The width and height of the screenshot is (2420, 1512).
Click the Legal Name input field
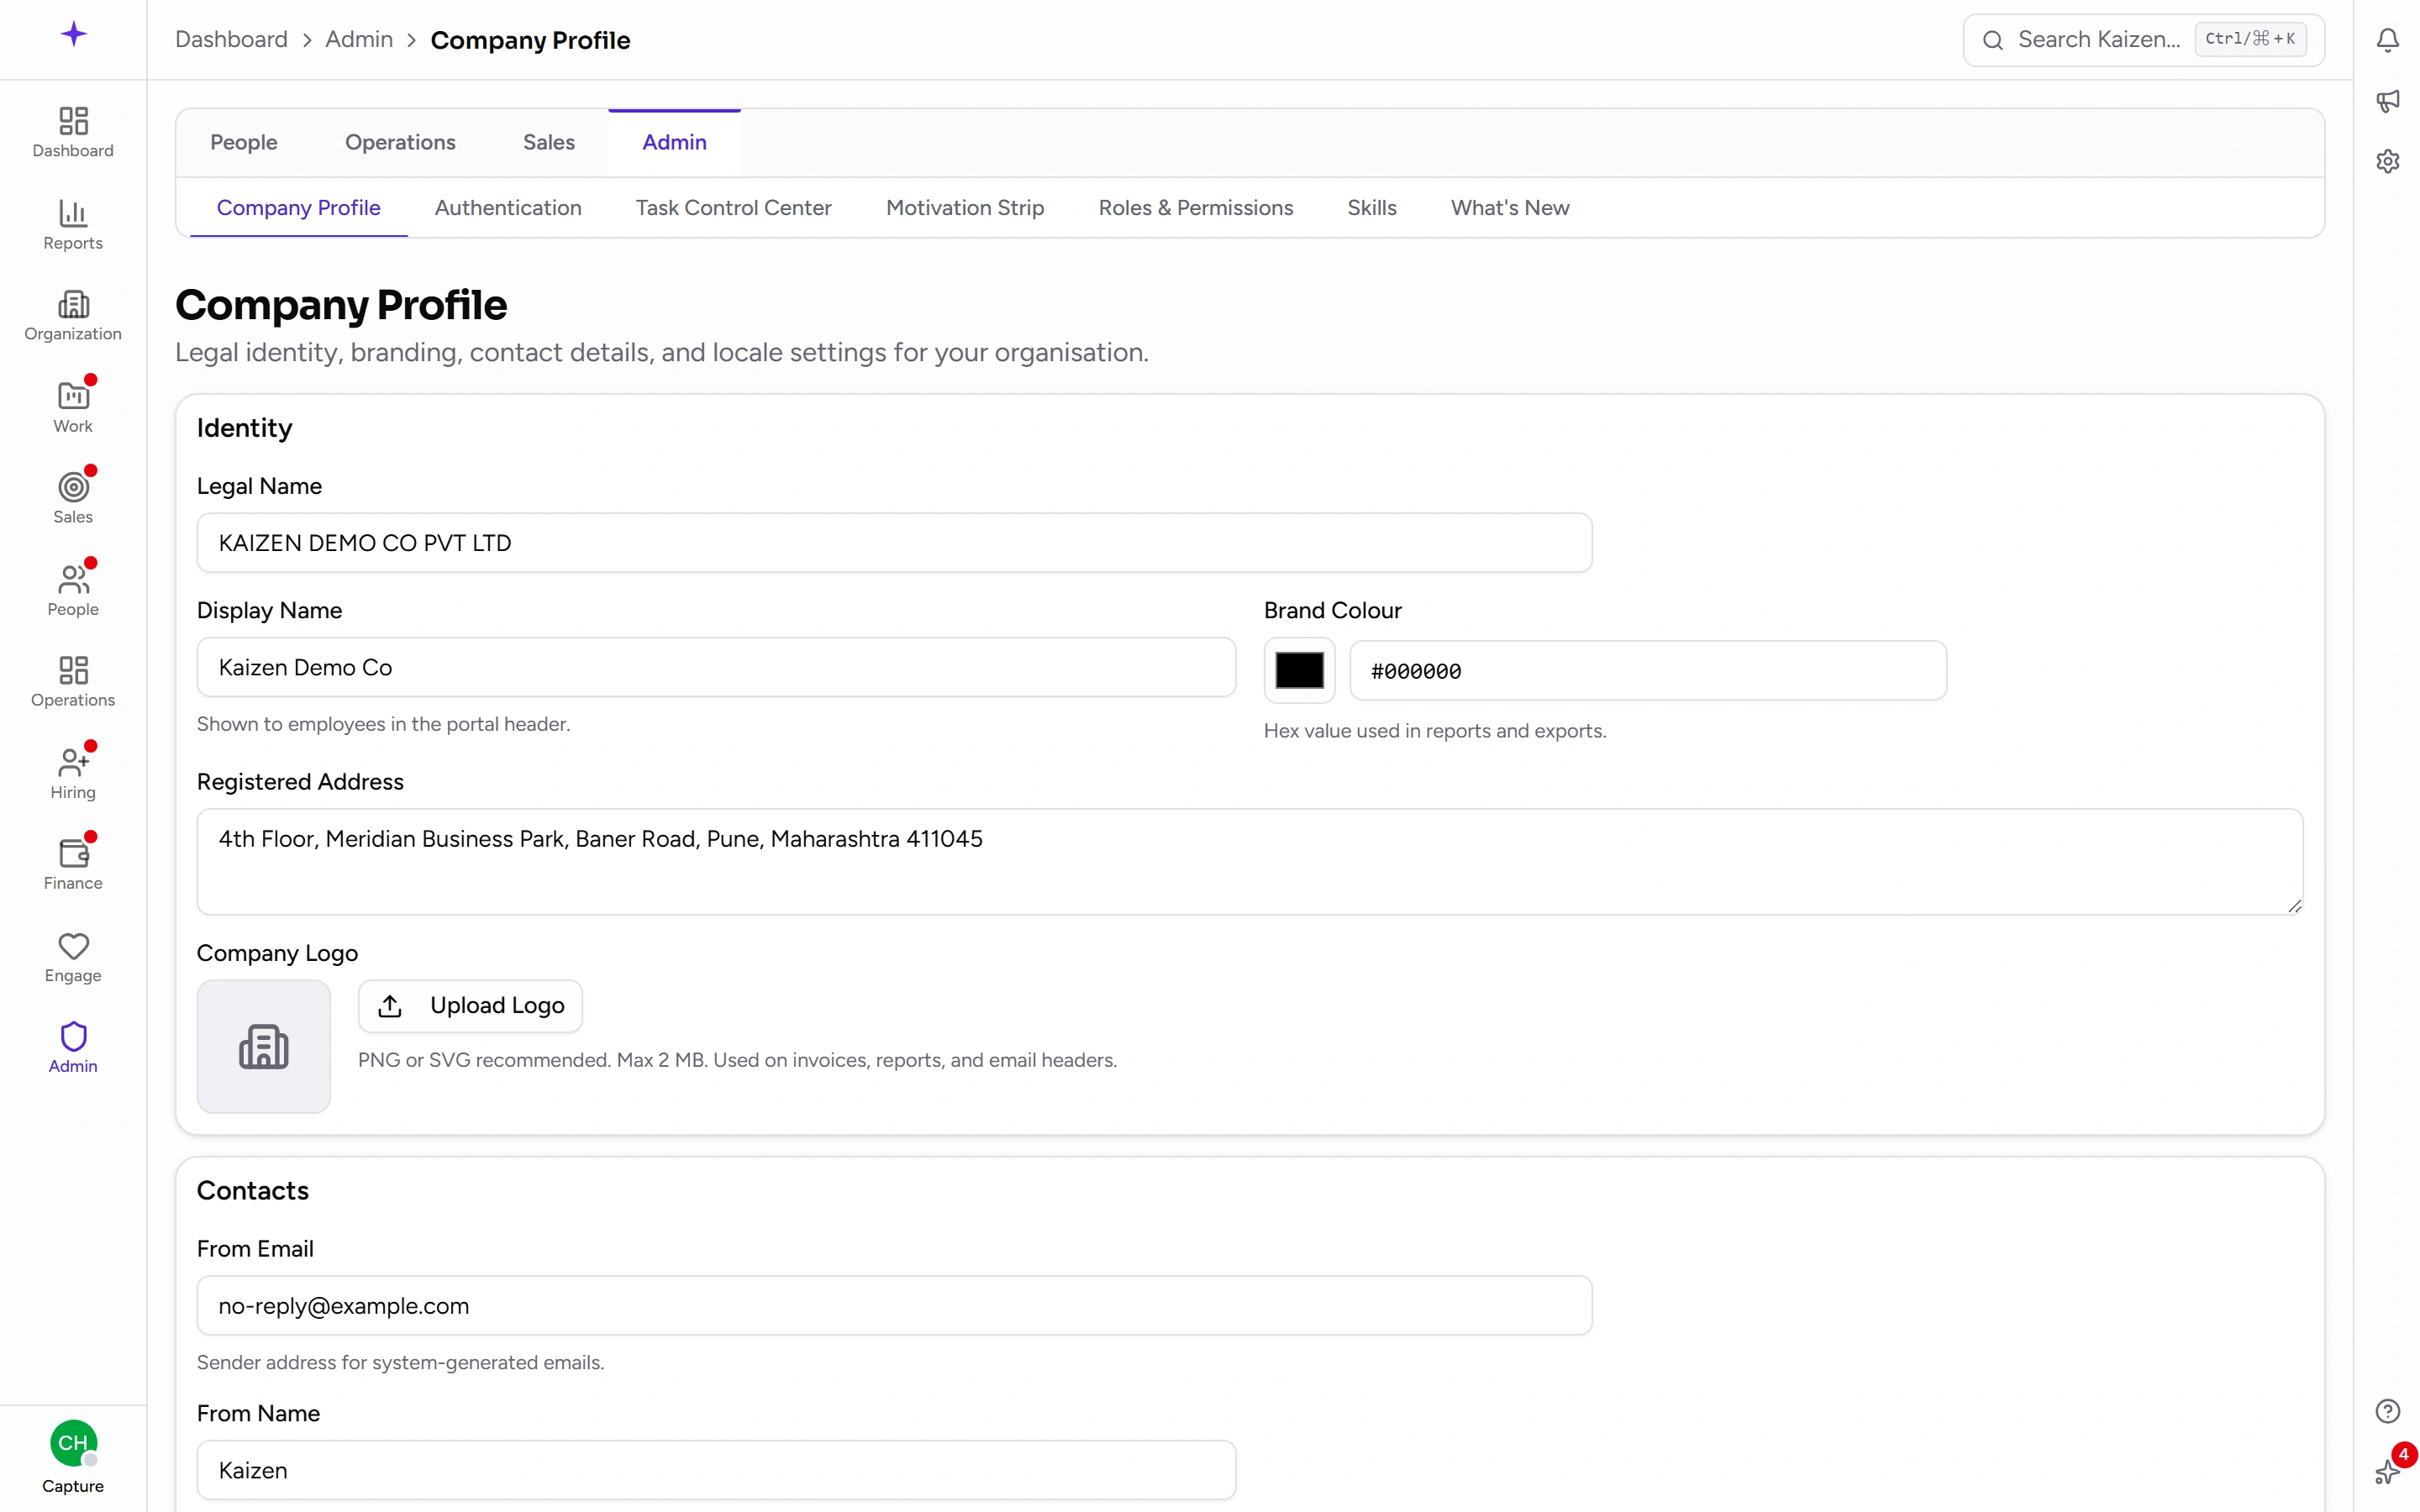(894, 543)
